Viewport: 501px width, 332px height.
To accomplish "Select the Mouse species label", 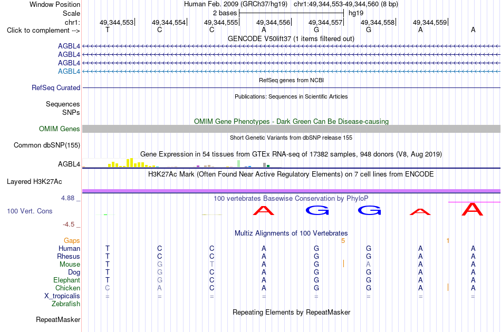I will coord(70,265).
